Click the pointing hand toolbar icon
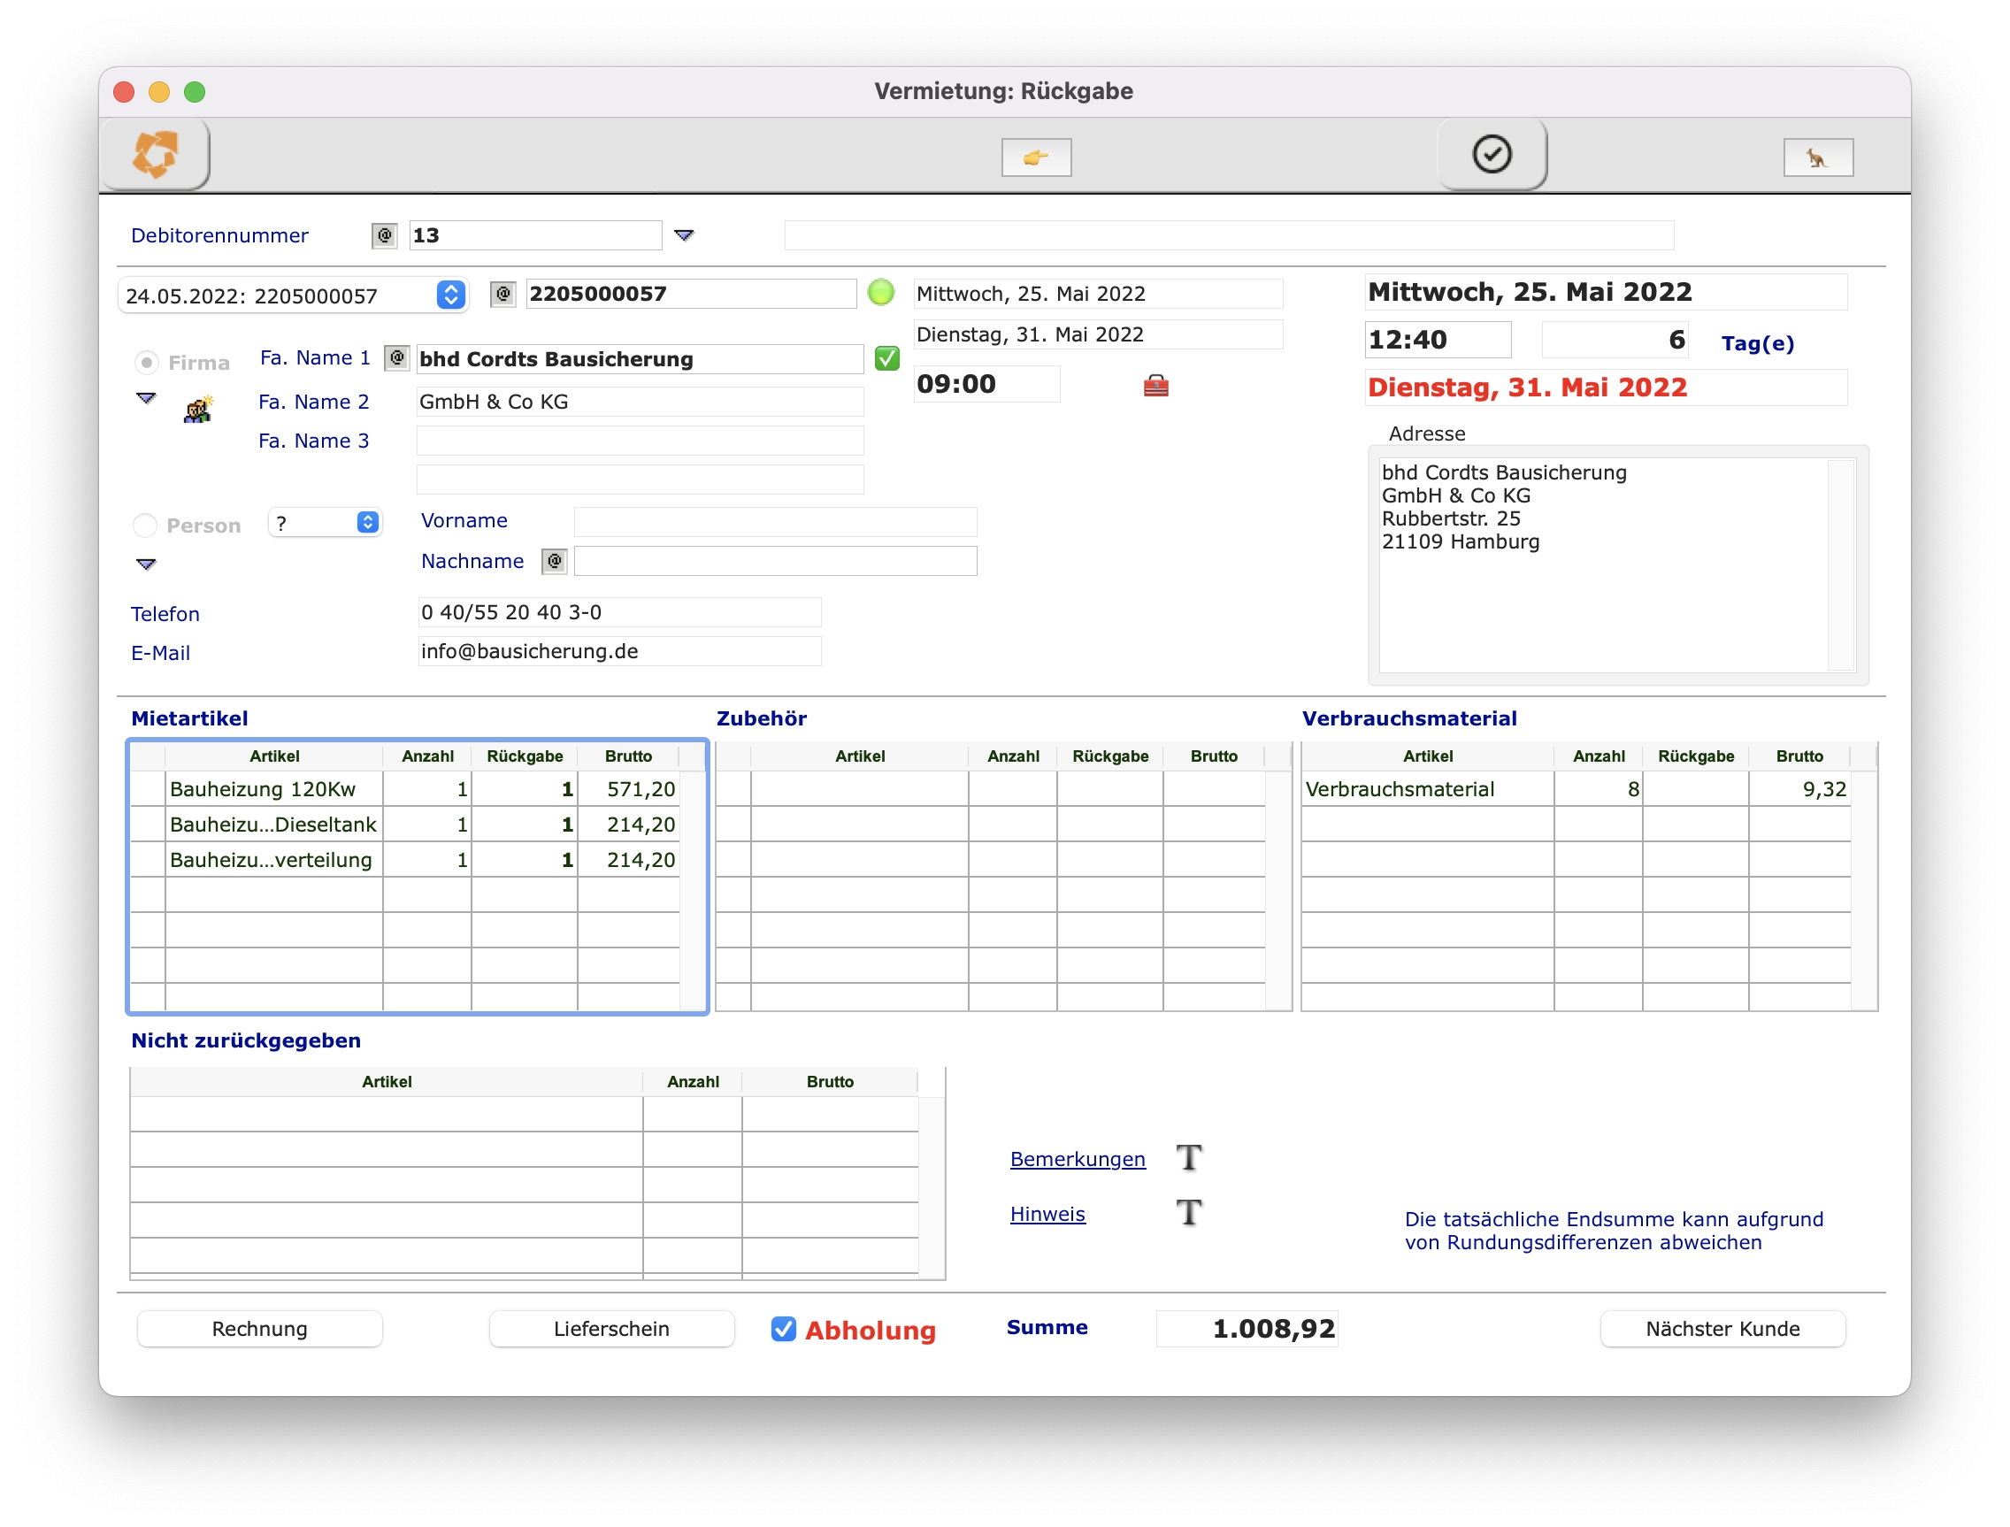The image size is (2010, 1527). (x=1036, y=157)
